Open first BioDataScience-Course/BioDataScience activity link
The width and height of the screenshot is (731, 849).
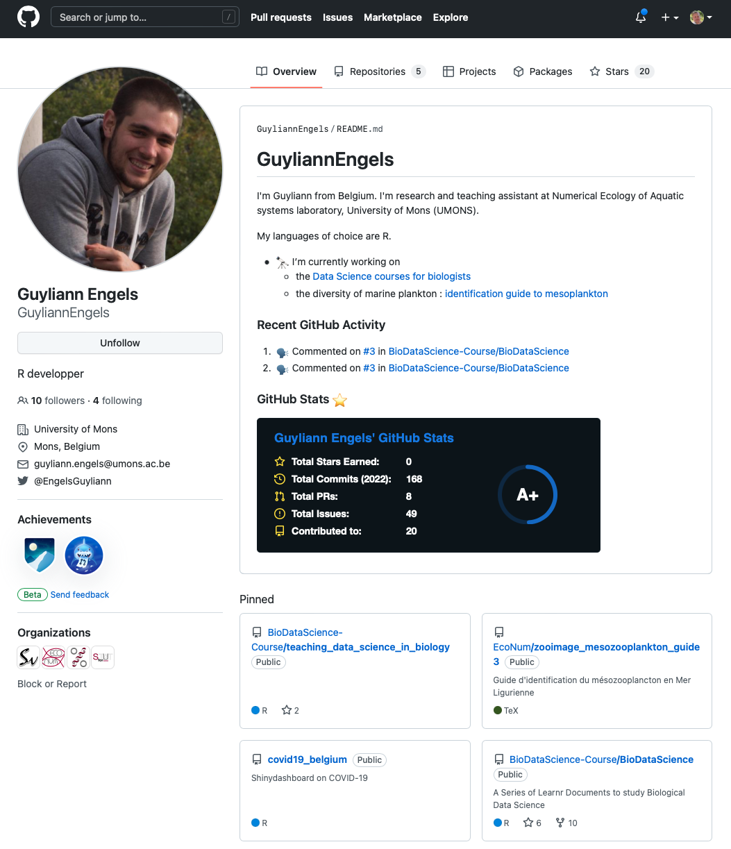point(479,351)
